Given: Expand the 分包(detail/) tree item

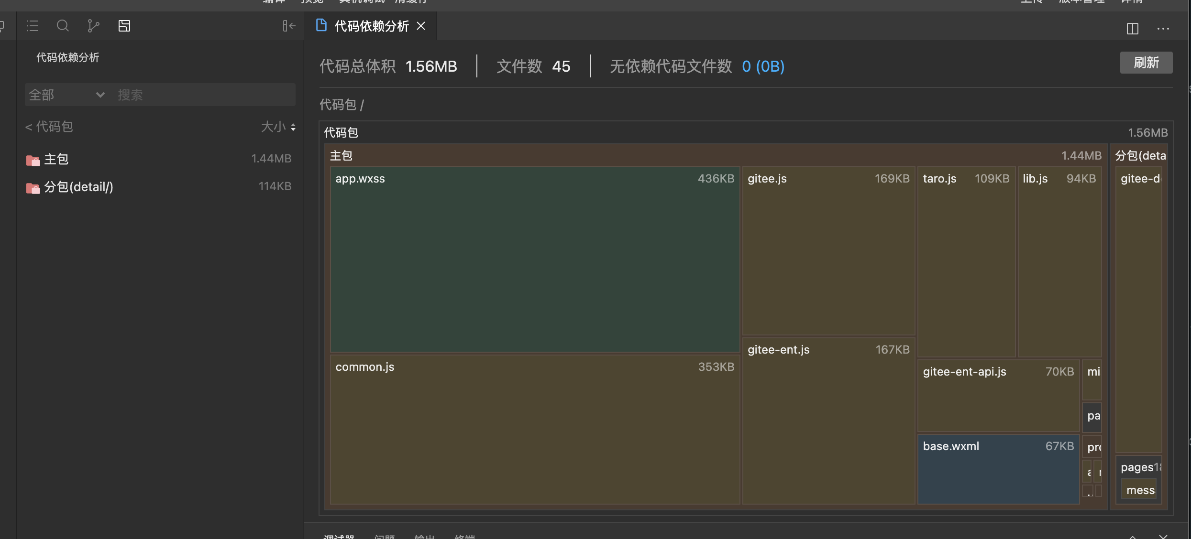Looking at the screenshot, I should click(x=79, y=187).
